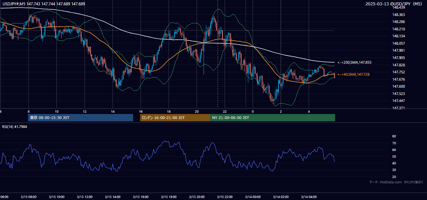The width and height of the screenshot is (427, 200).
Task: Select the 3/13 10:00 date-time label
Action: (x=56, y=197)
